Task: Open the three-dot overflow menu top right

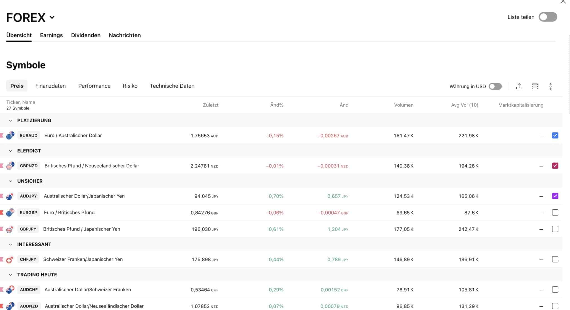Action: tap(551, 86)
